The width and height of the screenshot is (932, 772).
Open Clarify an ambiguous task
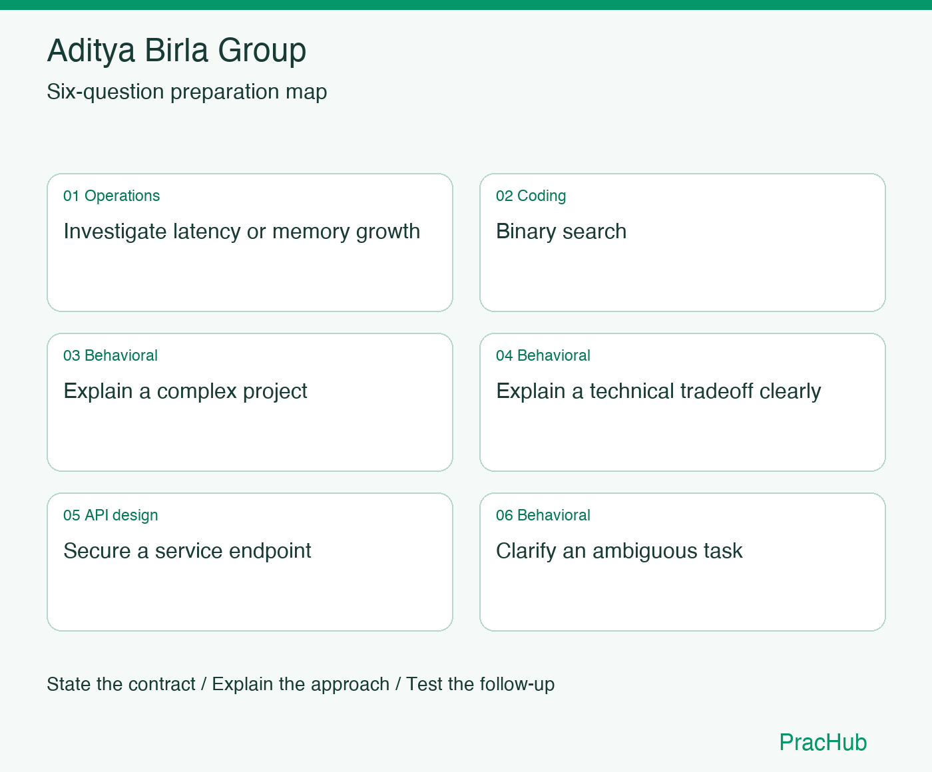click(x=619, y=551)
